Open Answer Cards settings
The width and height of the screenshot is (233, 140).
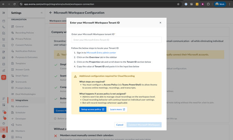click(23, 70)
